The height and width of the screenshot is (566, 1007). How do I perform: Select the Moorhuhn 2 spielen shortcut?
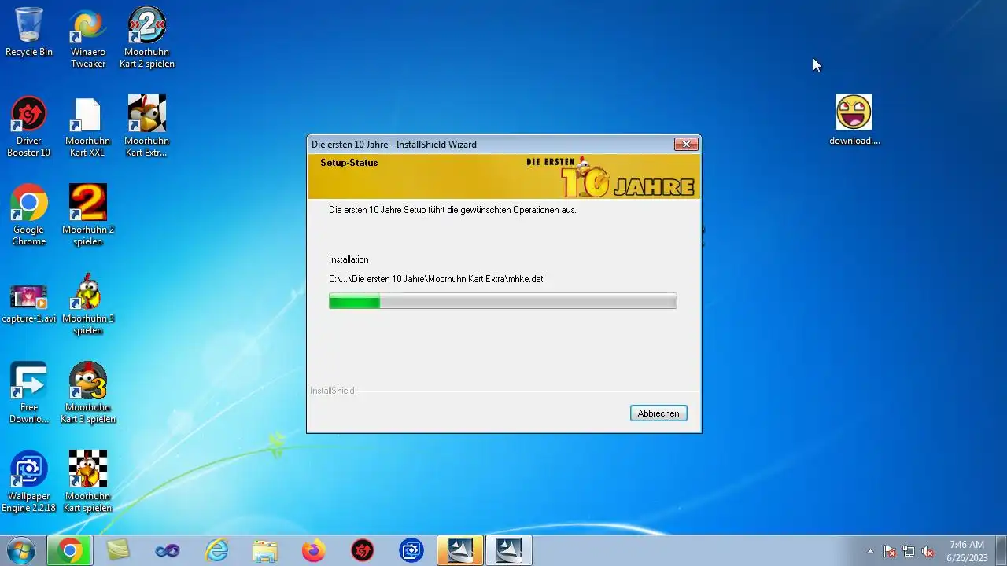pyautogui.click(x=88, y=215)
